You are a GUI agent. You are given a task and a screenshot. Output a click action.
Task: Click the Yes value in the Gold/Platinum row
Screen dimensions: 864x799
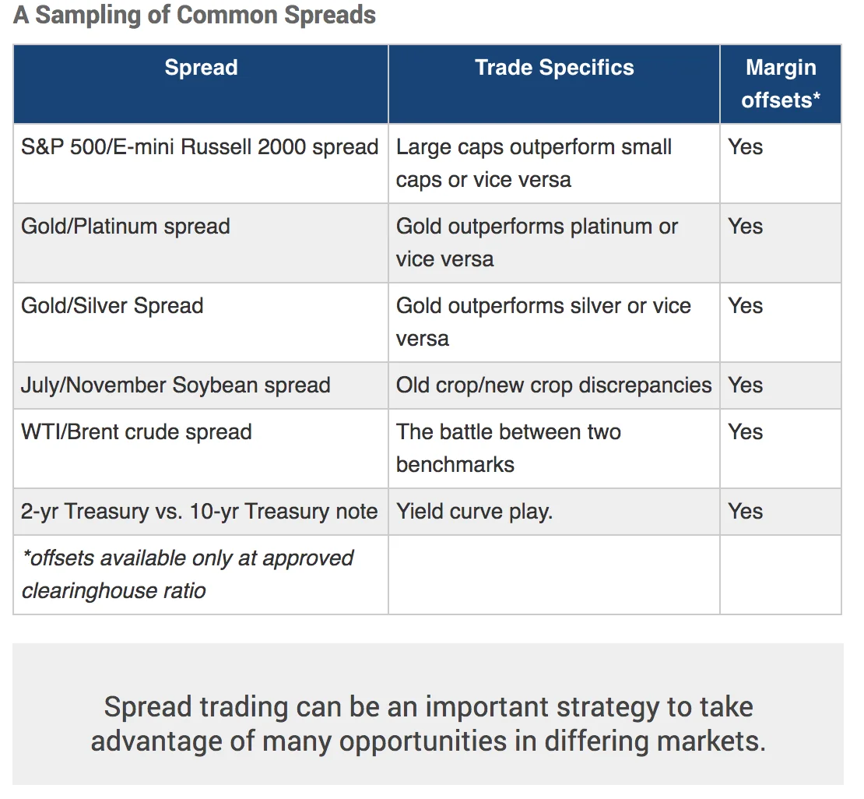coord(746,227)
